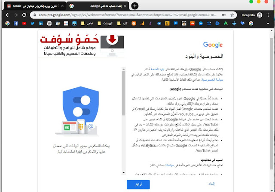This screenshot has height=192, width=275.
Task: Click the الخصوصية والبنود heading
Action: tap(204, 56)
